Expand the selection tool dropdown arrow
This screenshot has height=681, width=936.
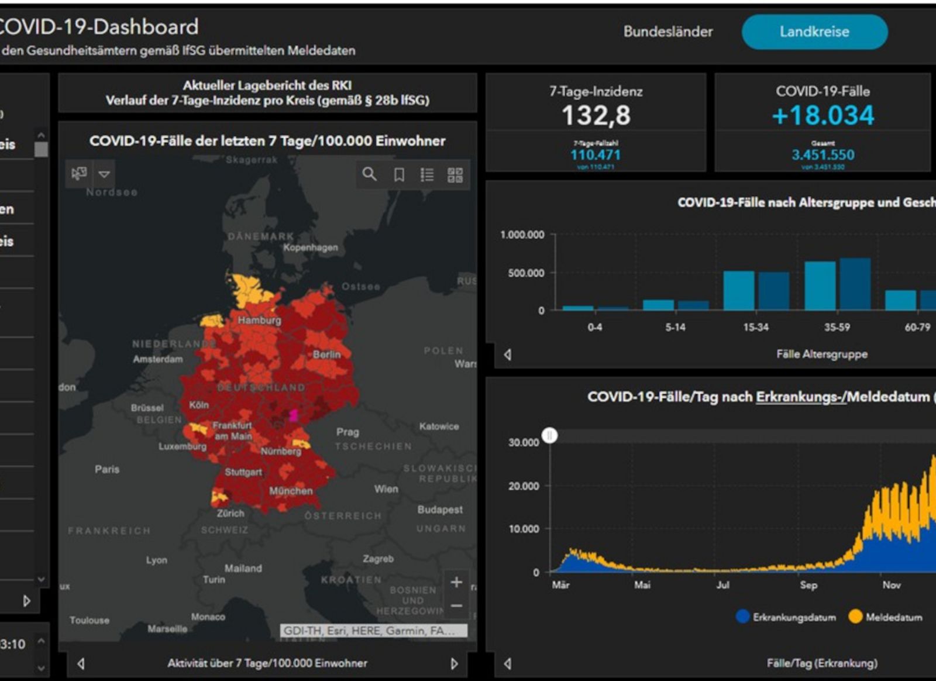(104, 174)
